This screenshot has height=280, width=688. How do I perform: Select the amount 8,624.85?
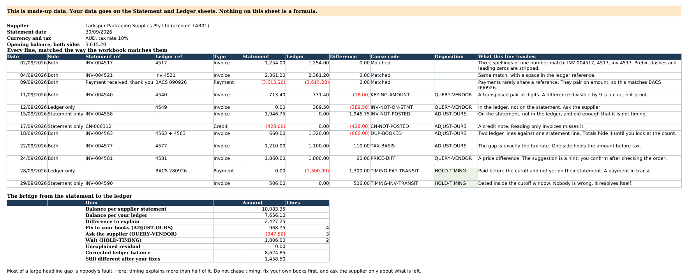[x=264, y=253]
